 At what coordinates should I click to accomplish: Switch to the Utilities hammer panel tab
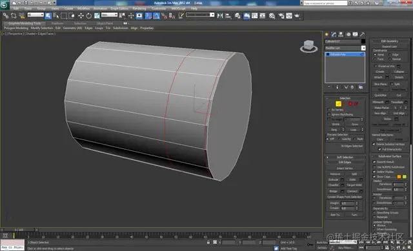point(363,34)
